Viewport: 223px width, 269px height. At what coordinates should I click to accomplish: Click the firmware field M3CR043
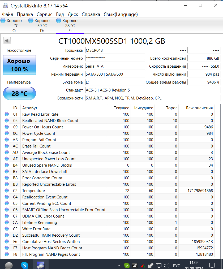coord(115,50)
